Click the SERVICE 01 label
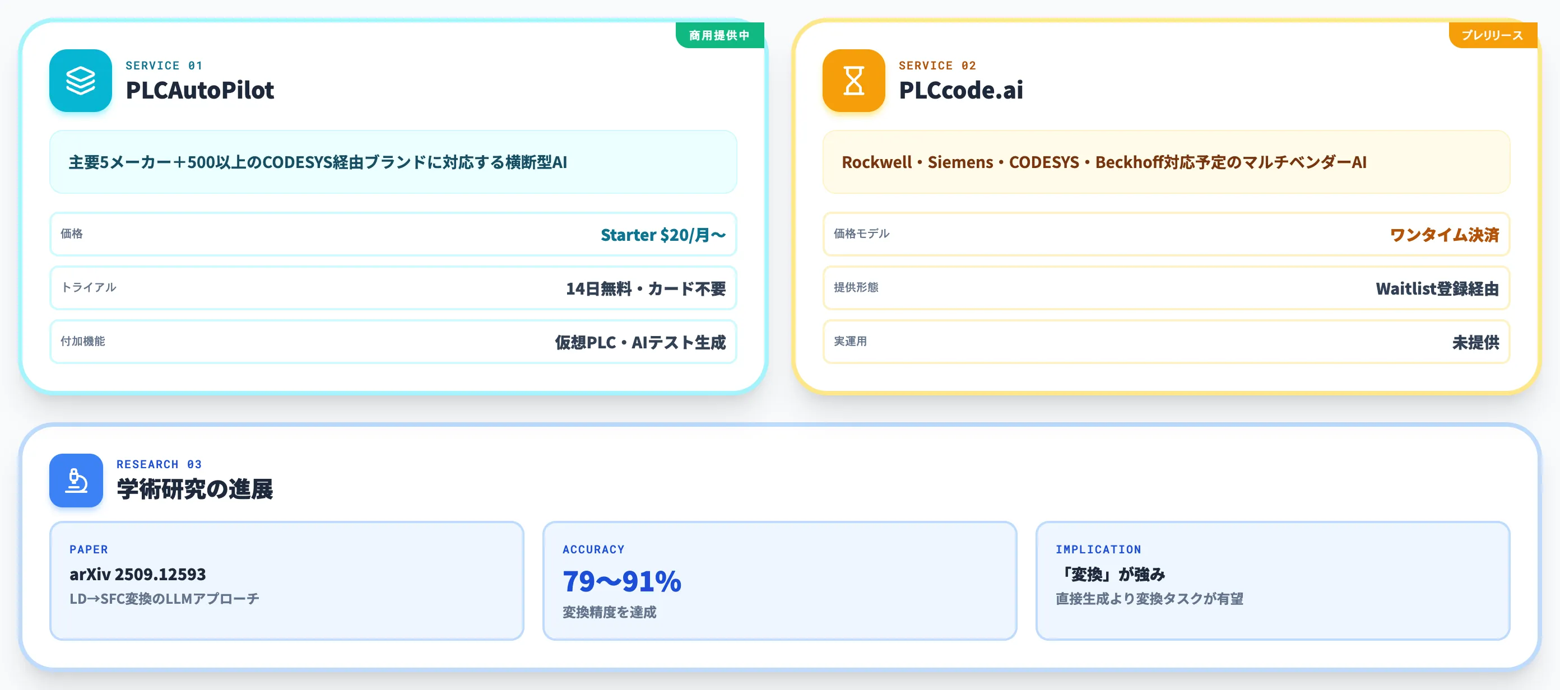 pos(164,66)
